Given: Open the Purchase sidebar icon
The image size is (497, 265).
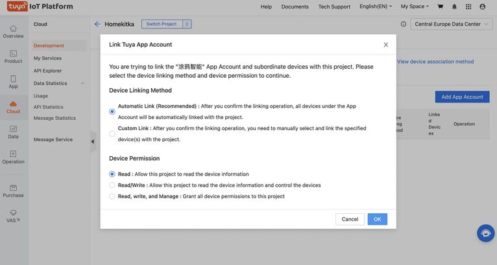Looking at the screenshot, I should pos(13,190).
